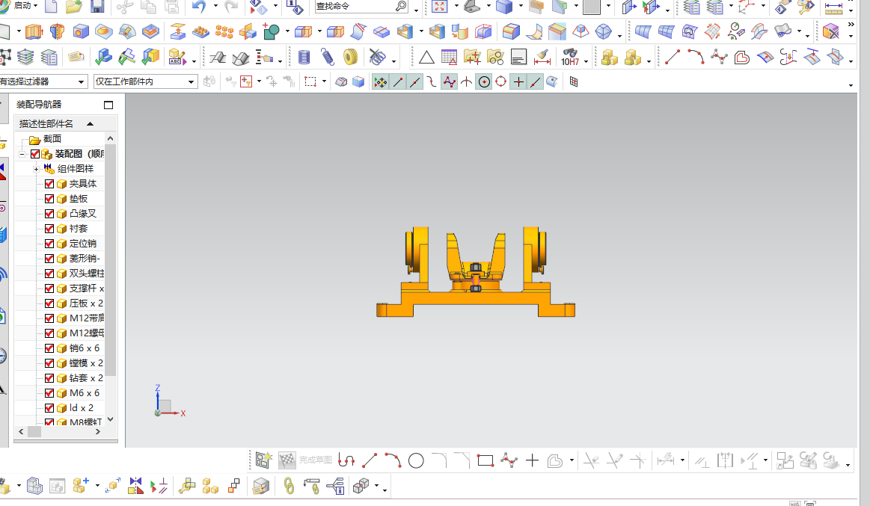Click the Fit view icon

439,6
